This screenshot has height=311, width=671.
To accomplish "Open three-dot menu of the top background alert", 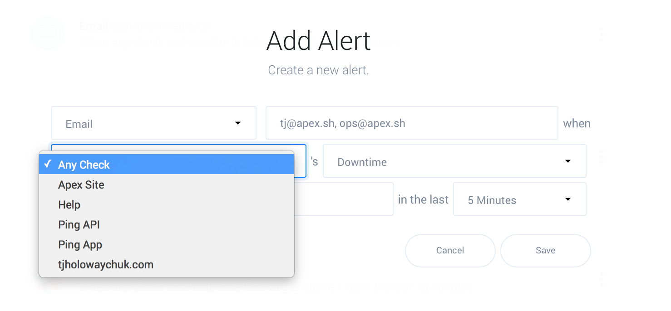I will pyautogui.click(x=602, y=34).
